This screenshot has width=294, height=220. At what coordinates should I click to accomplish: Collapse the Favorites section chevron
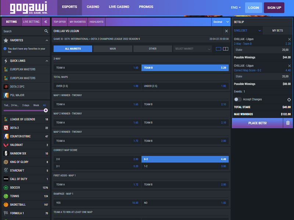(x=47, y=40)
